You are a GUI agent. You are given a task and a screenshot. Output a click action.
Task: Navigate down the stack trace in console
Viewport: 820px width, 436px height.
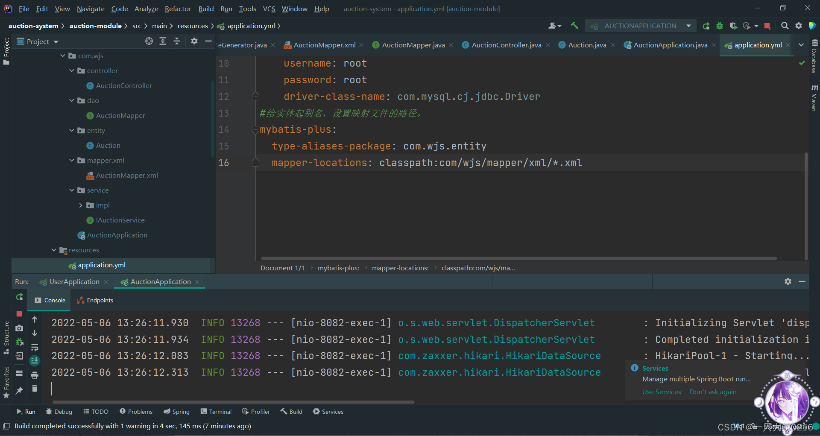pyautogui.click(x=35, y=333)
